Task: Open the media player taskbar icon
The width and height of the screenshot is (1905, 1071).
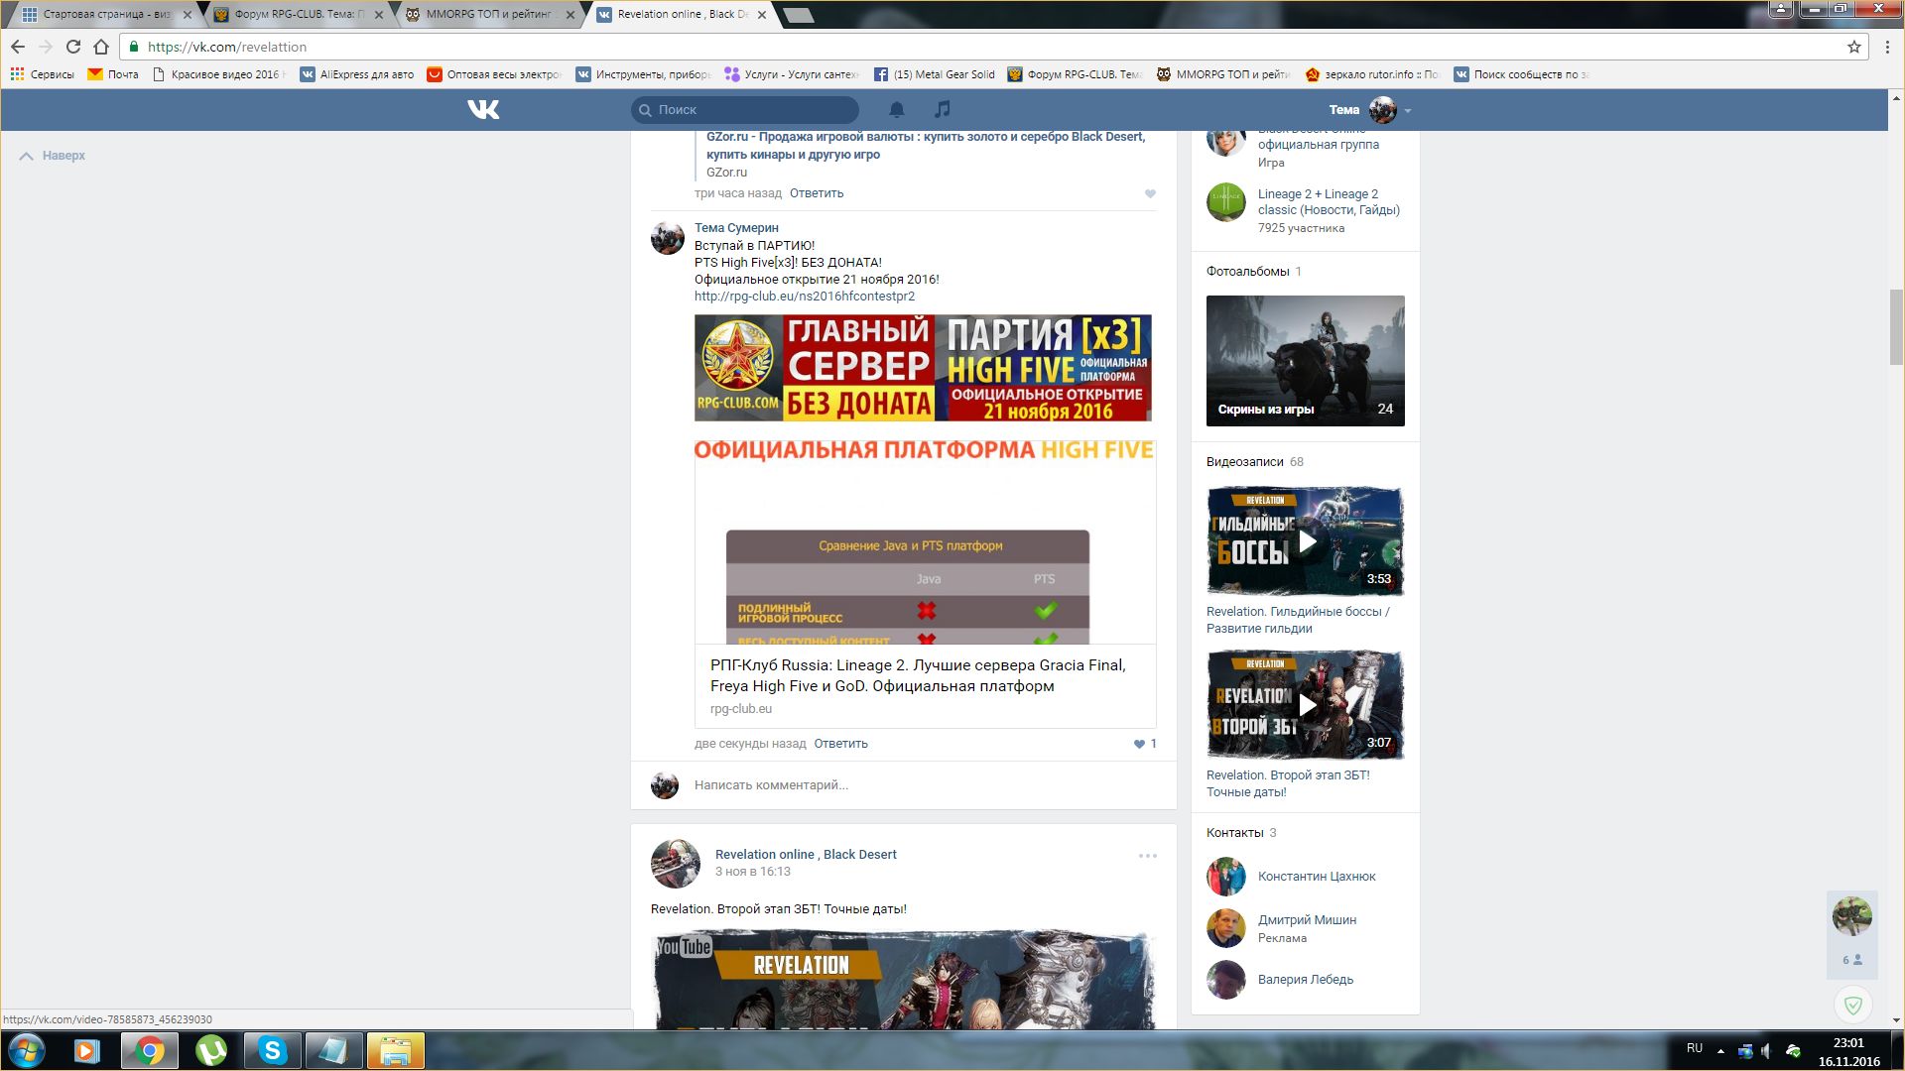Action: pyautogui.click(x=86, y=1050)
